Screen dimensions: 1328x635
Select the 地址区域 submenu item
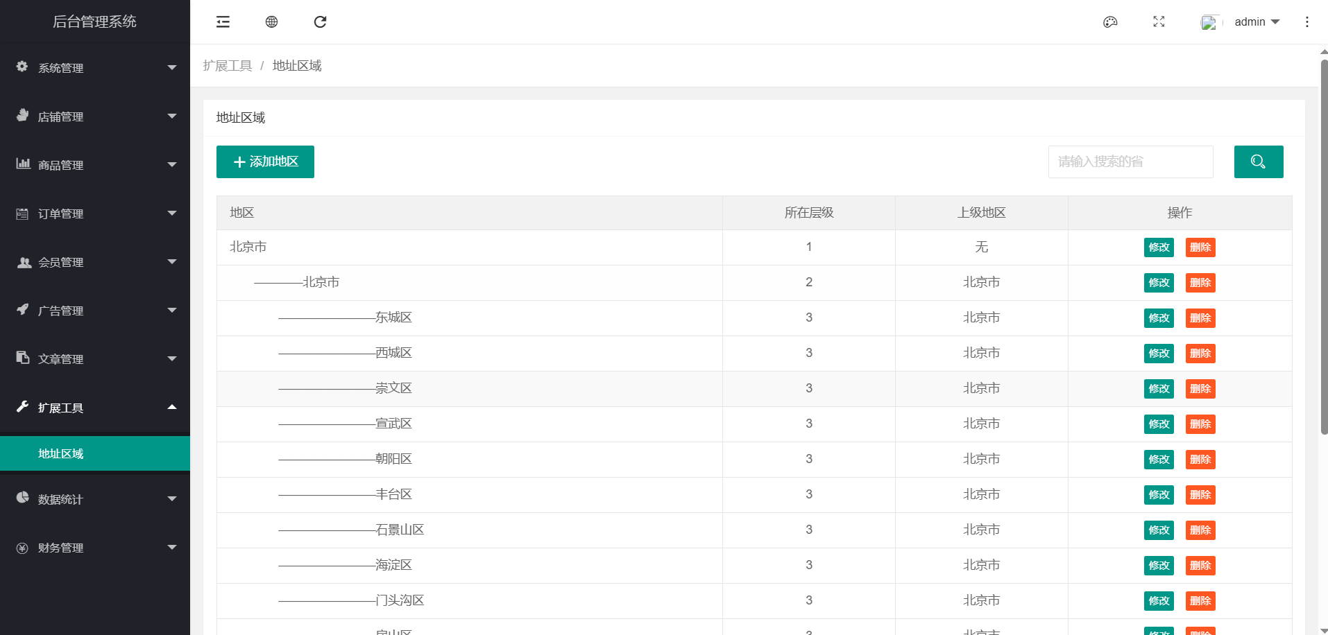[95, 453]
